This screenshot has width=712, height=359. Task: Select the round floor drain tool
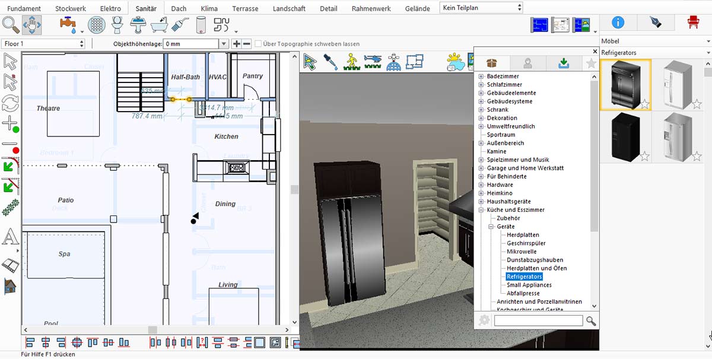96,25
